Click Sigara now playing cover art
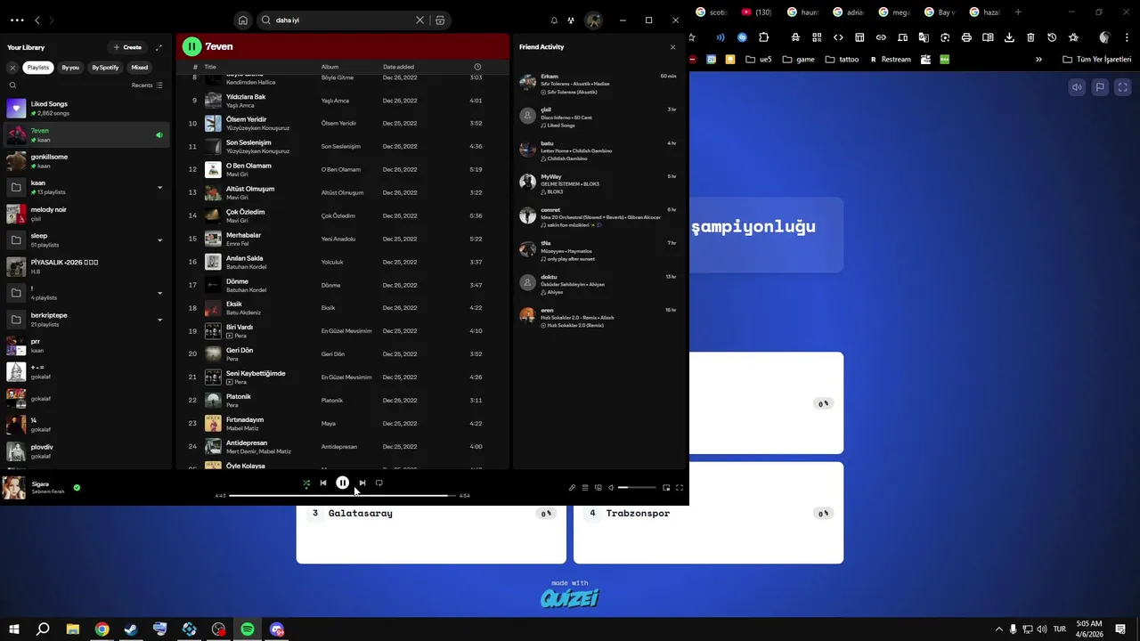Screen dimensions: 1140x641 tap(13, 488)
